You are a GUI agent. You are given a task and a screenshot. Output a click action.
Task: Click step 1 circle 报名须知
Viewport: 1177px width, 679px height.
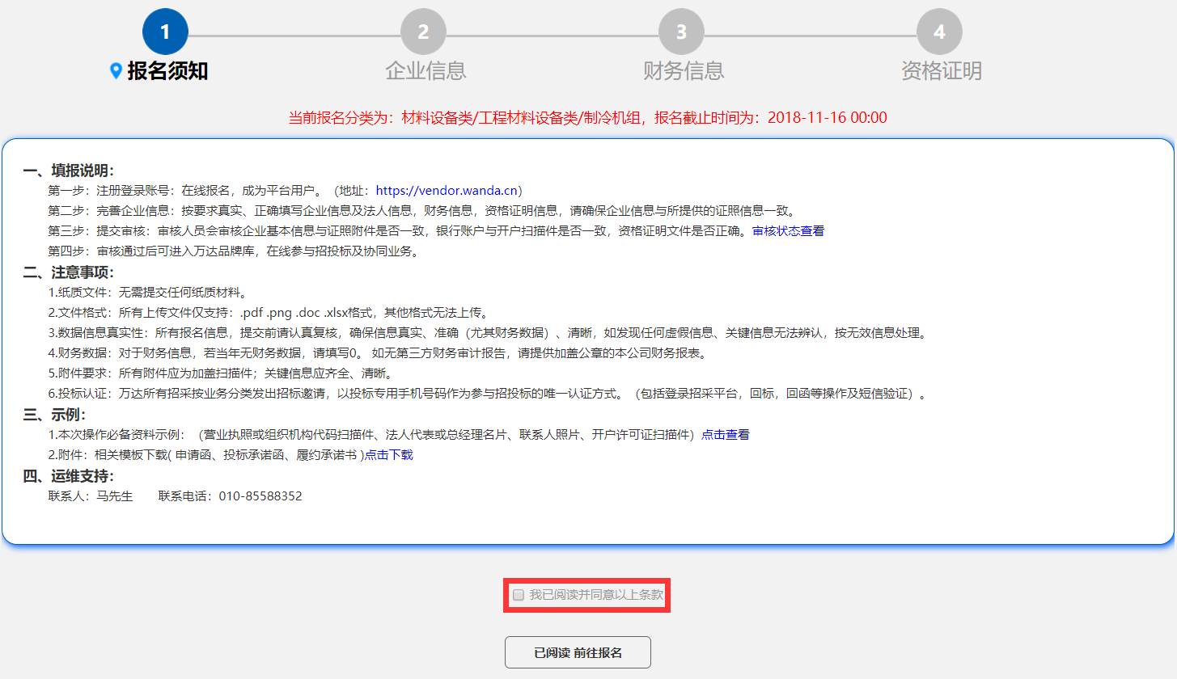(x=165, y=32)
